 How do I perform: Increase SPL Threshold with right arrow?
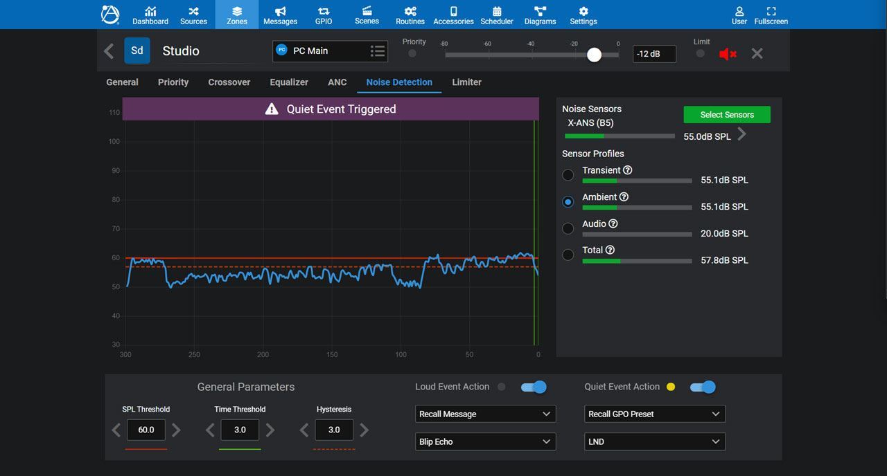coord(176,430)
